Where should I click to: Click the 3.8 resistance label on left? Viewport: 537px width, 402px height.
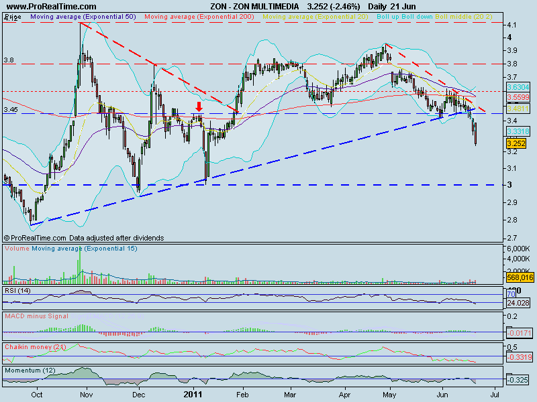(9, 60)
